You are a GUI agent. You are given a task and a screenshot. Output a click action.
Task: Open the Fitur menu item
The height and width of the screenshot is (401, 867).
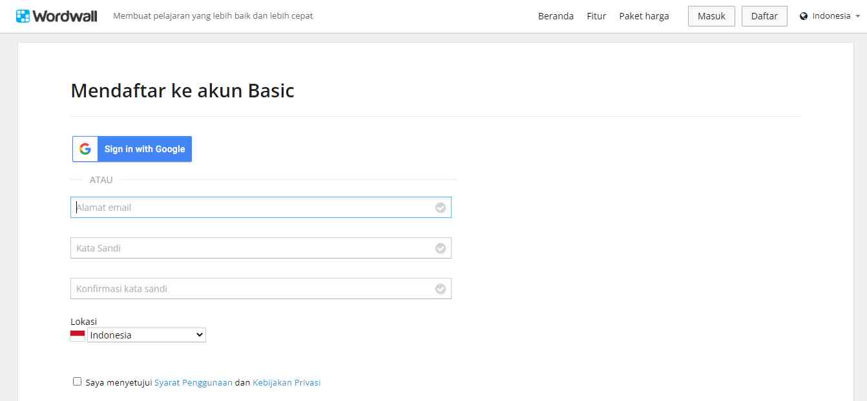point(596,16)
